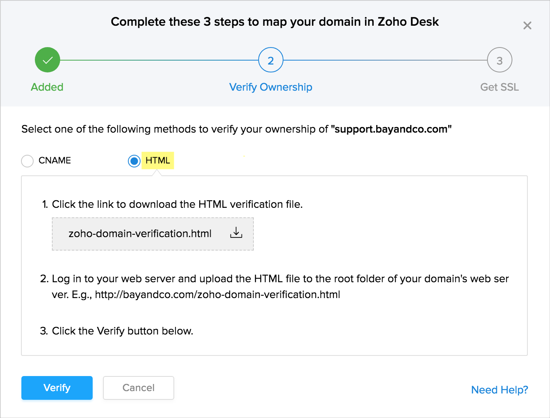Click the Added step label

tap(47, 87)
